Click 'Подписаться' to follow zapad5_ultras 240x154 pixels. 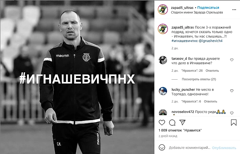208,8
